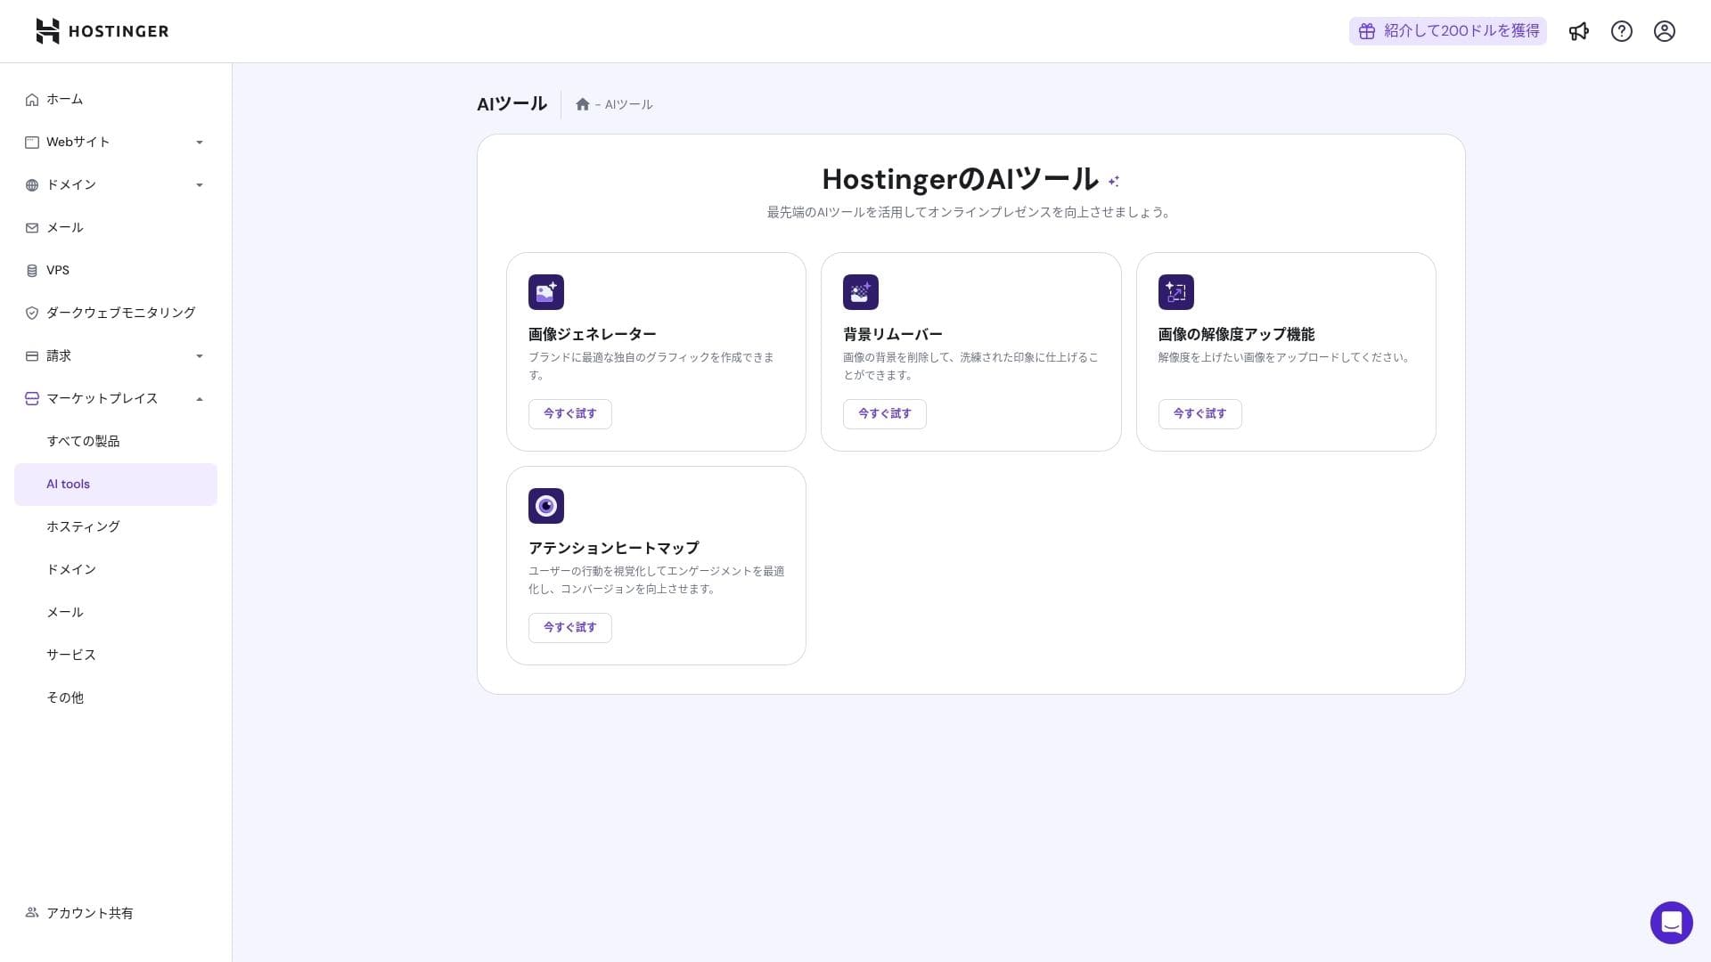Click the マーケットプレイス store icon
The width and height of the screenshot is (1711, 962).
32,399
